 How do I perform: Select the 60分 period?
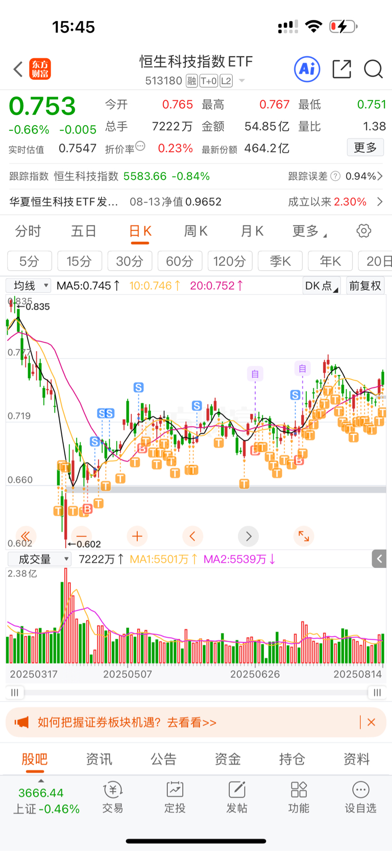180,261
